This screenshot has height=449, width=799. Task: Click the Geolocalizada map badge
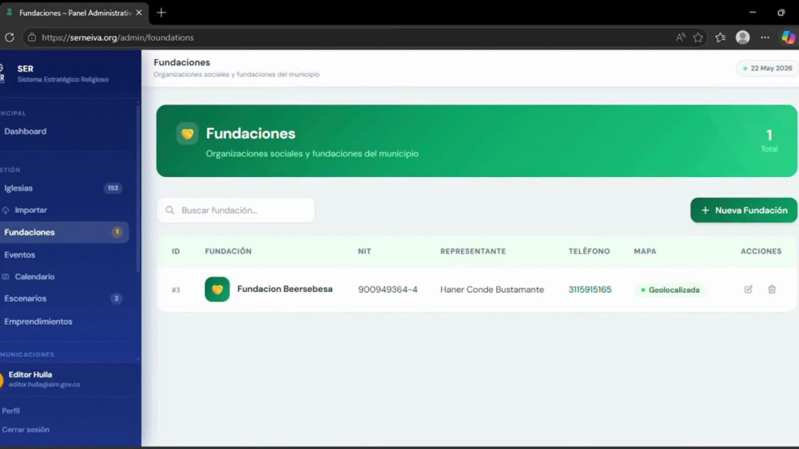point(670,289)
